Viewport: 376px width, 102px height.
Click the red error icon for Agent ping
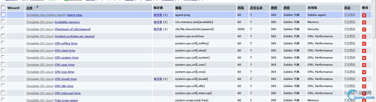(x=364, y=15)
